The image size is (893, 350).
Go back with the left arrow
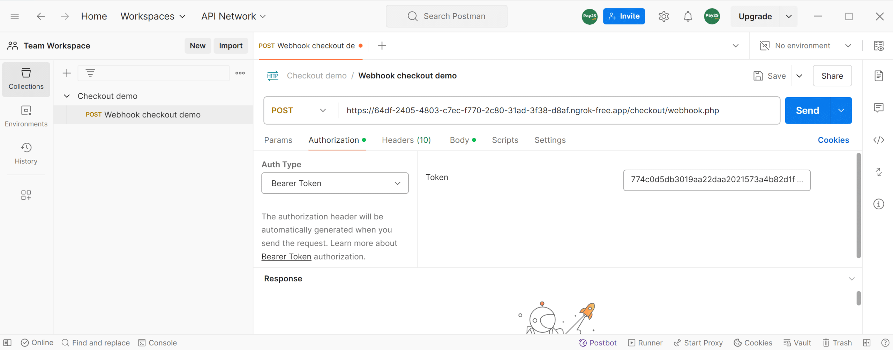click(x=41, y=16)
